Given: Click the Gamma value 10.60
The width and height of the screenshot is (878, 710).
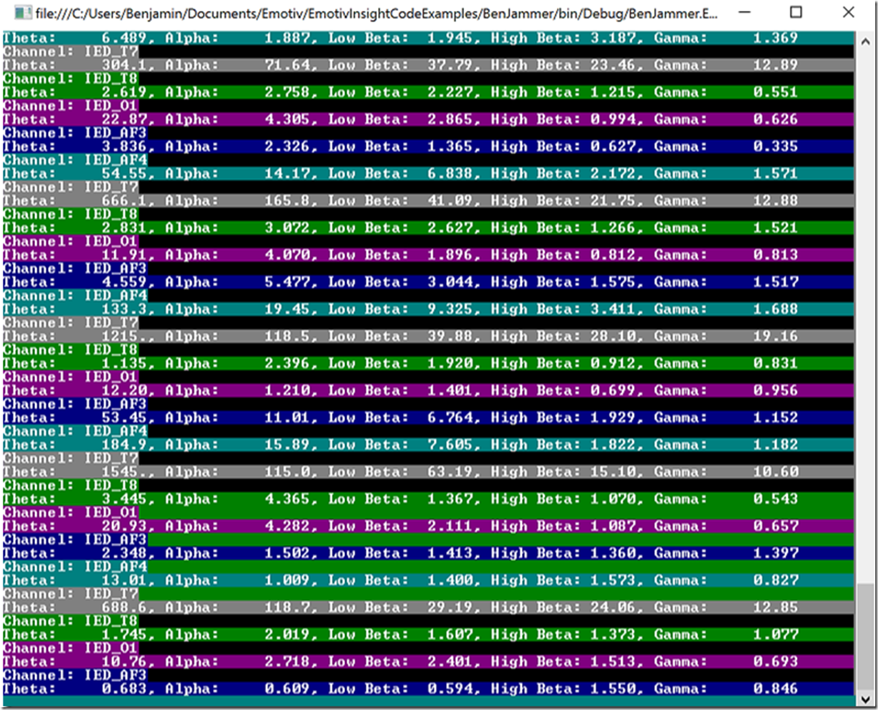Looking at the screenshot, I should pyautogui.click(x=776, y=472).
